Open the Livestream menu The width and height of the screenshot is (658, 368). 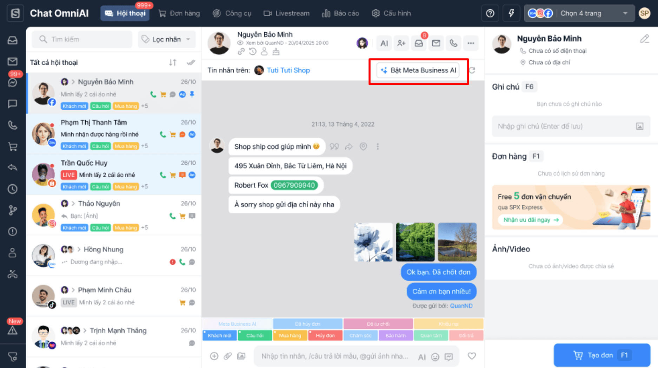[x=287, y=13]
